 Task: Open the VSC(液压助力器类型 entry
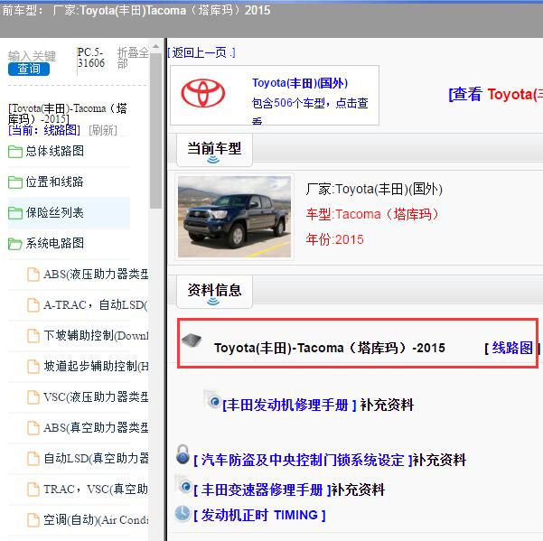(96, 397)
